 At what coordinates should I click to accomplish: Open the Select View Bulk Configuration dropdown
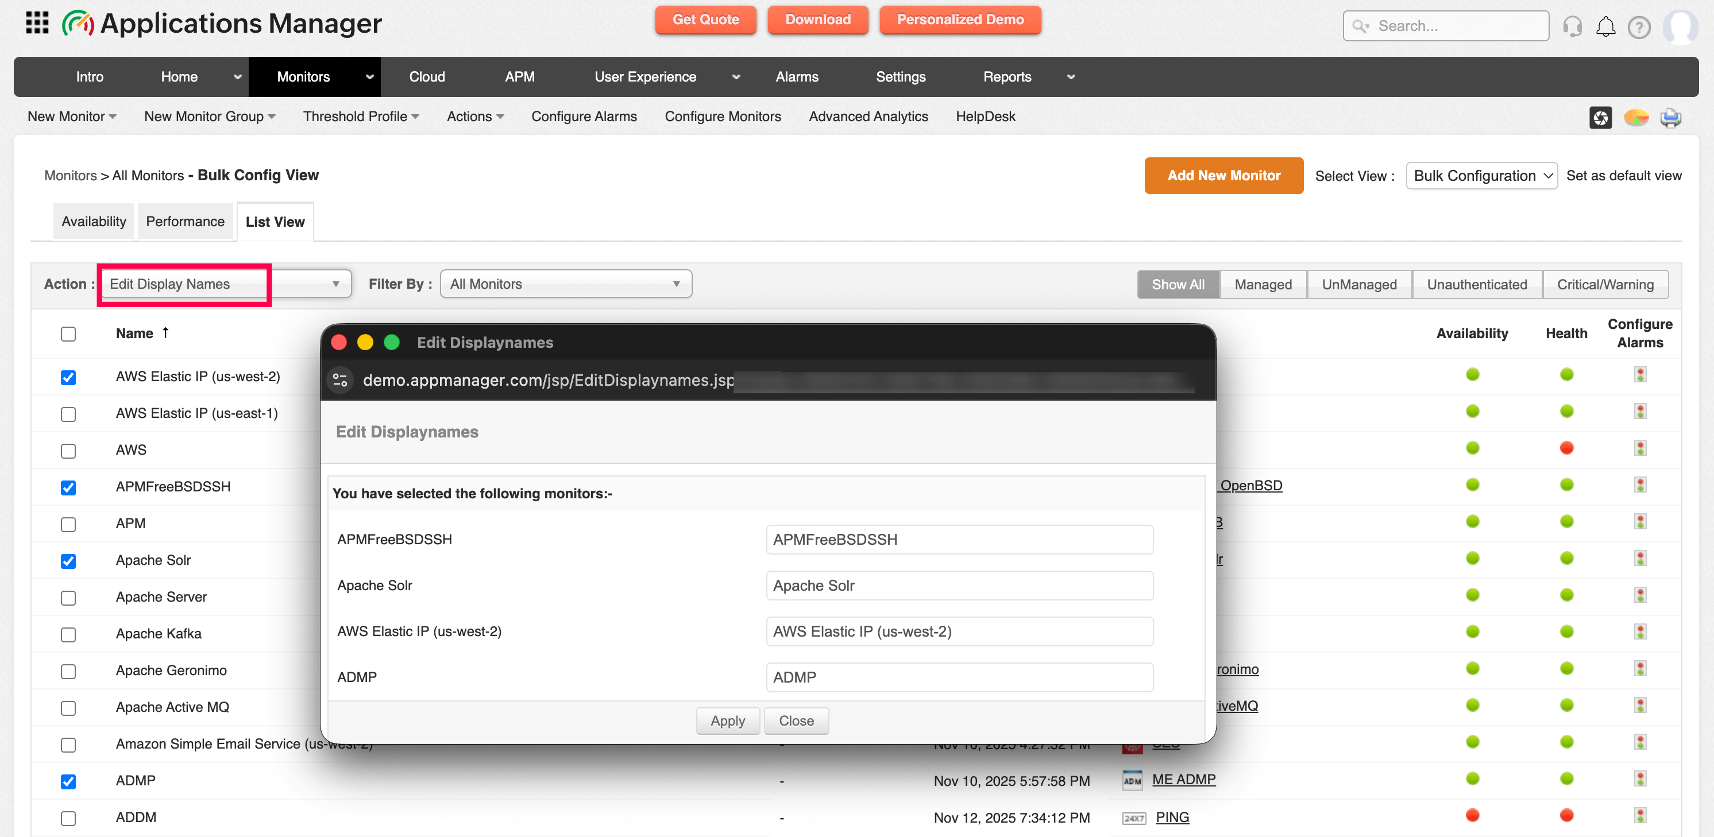tap(1481, 176)
